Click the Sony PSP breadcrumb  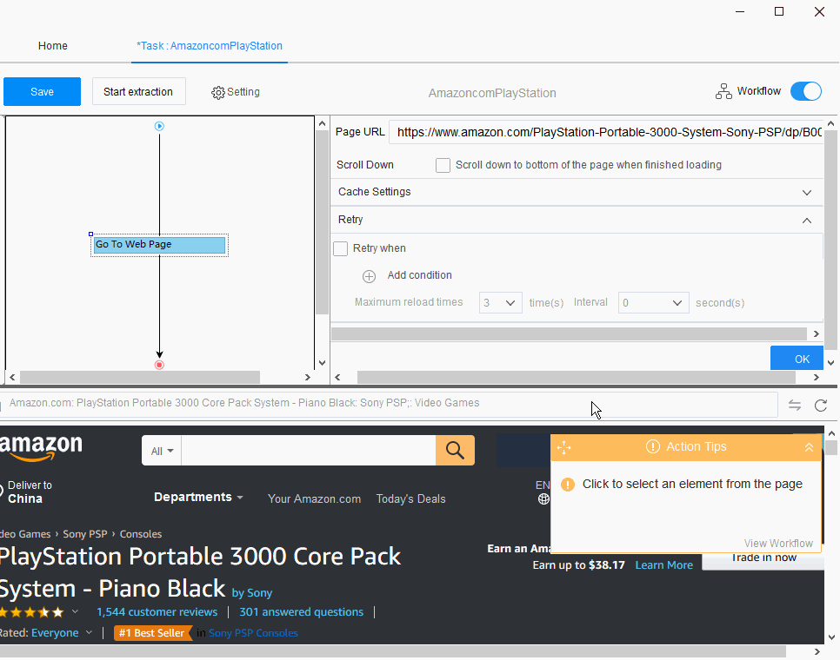click(x=84, y=534)
